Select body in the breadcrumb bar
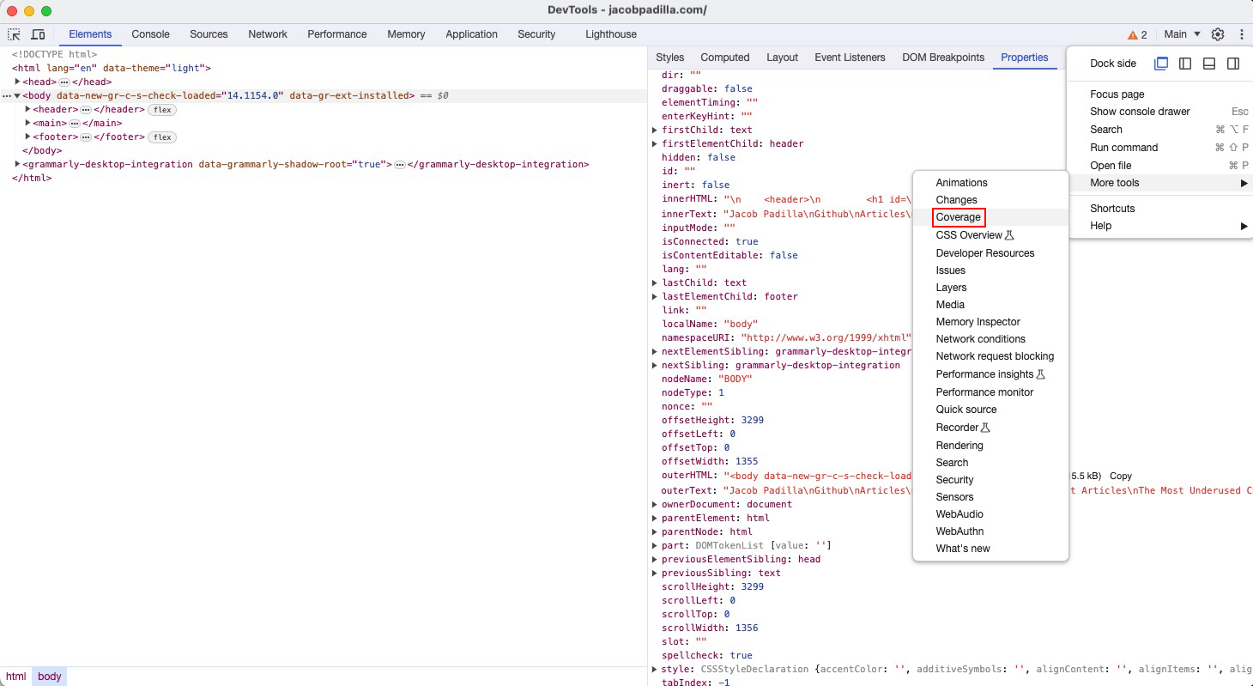This screenshot has width=1253, height=686. point(49,676)
